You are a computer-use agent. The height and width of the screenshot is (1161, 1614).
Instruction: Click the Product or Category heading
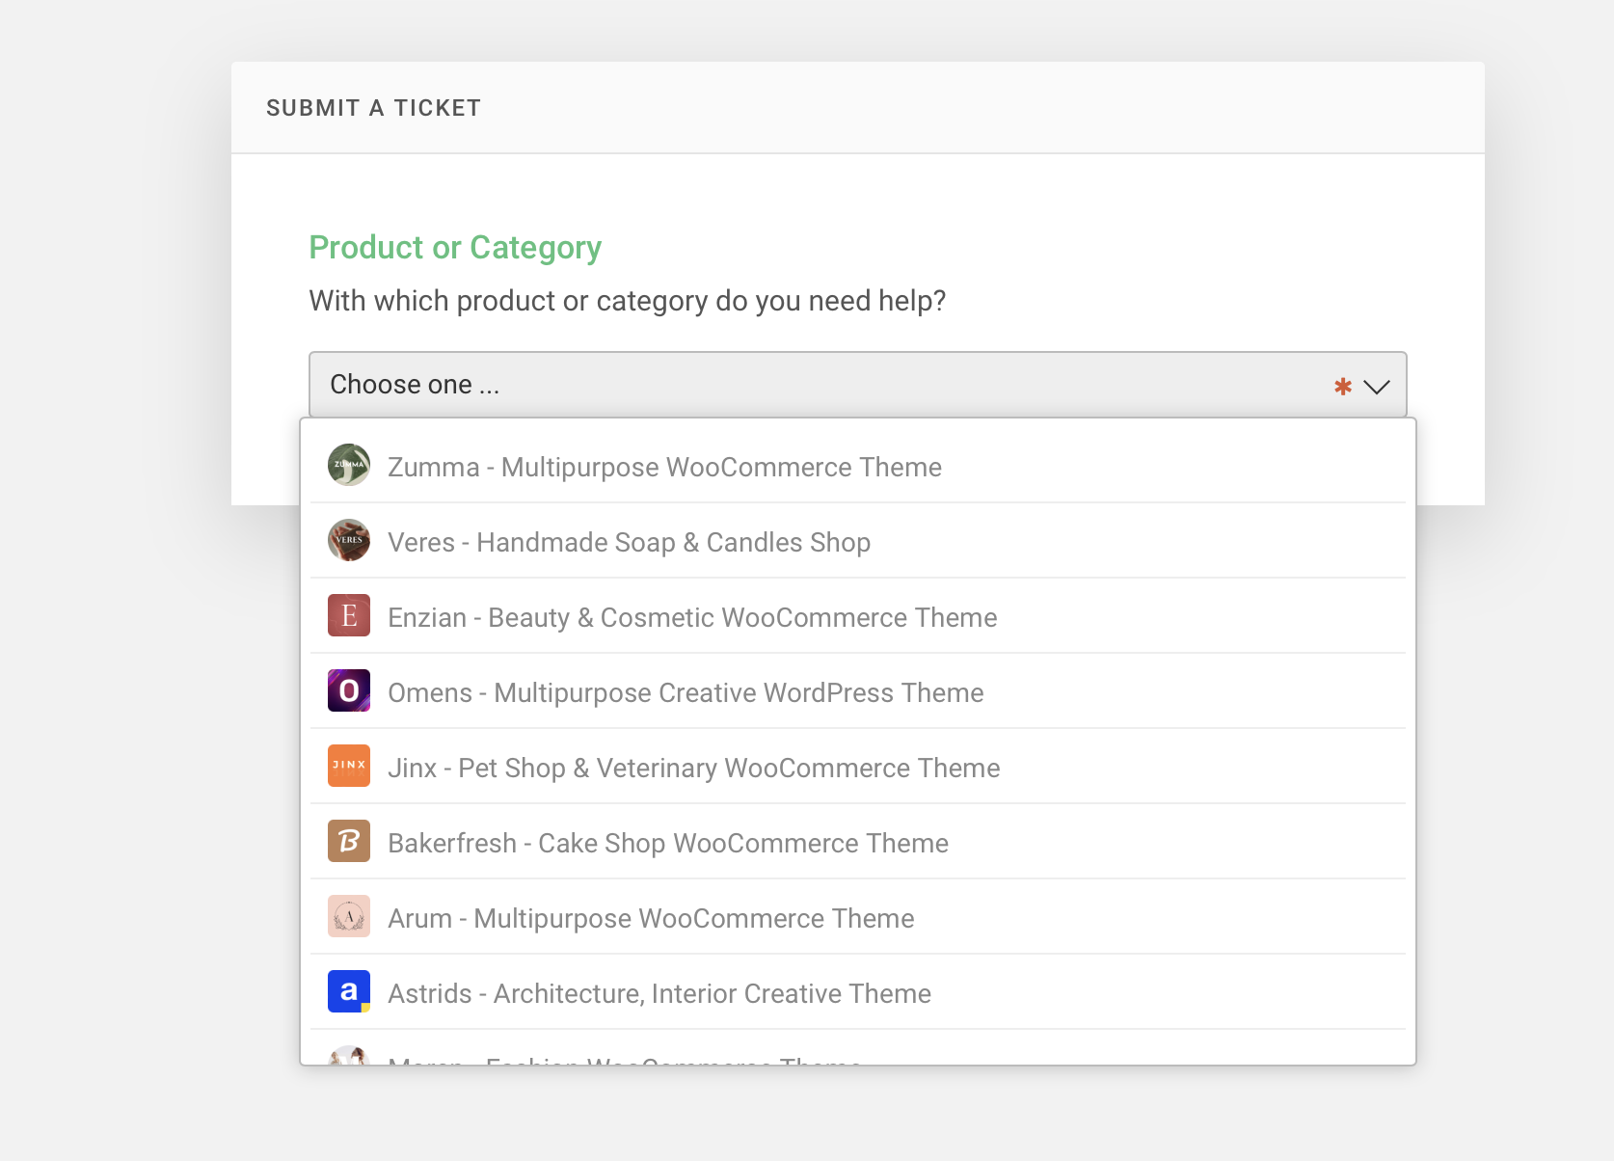point(455,248)
